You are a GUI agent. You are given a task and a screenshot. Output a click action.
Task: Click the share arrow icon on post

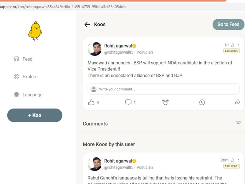pos(237,102)
